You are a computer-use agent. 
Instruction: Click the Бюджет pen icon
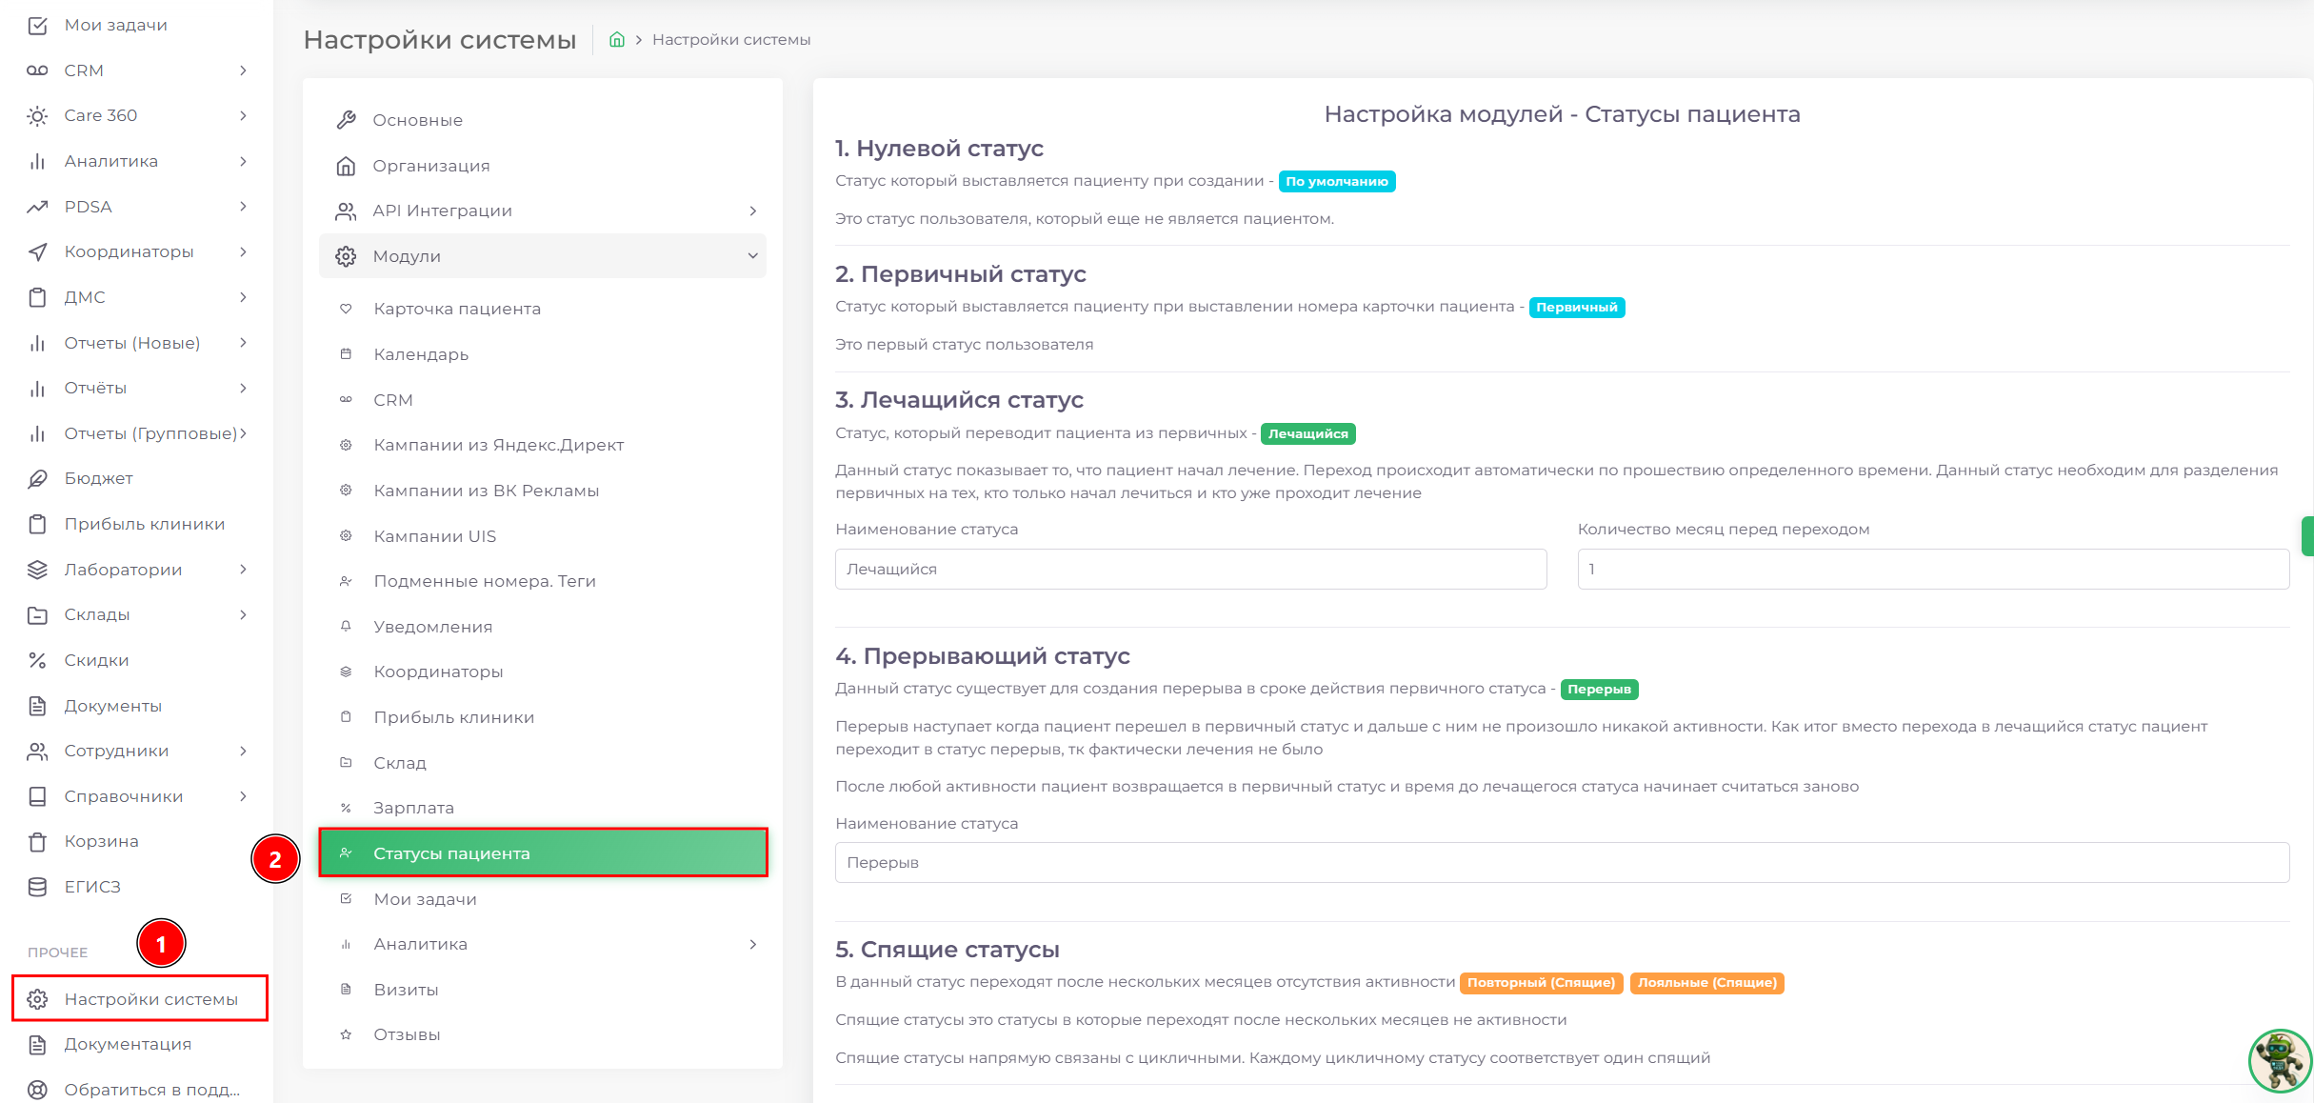click(37, 479)
